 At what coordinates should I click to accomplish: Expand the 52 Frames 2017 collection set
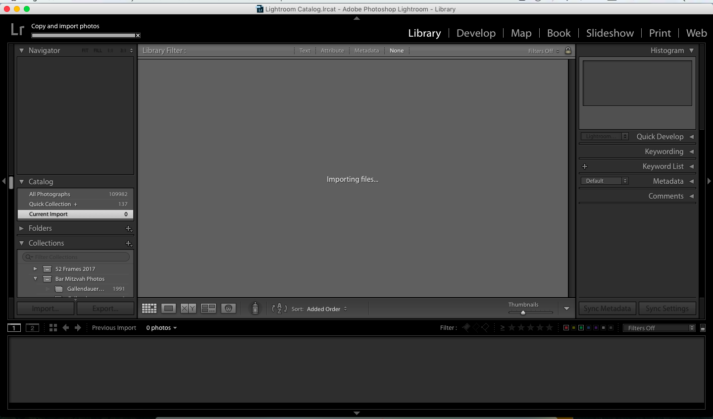(x=35, y=269)
